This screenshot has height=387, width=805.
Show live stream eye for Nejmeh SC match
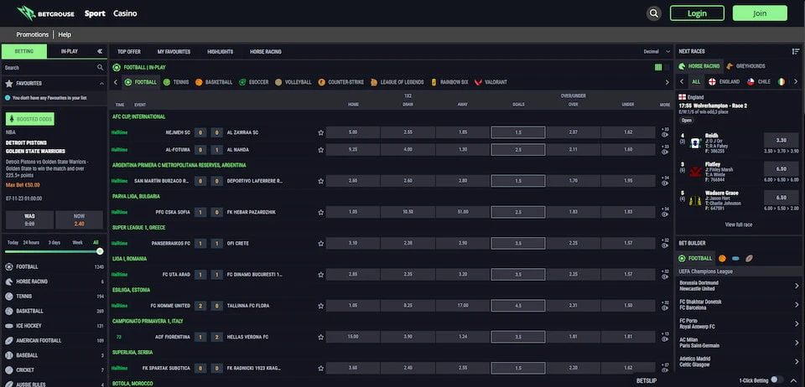click(x=665, y=136)
